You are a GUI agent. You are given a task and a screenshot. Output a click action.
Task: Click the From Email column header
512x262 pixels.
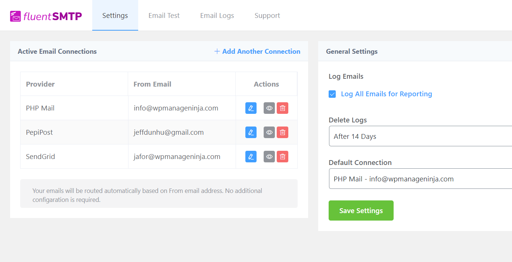[x=182, y=84]
